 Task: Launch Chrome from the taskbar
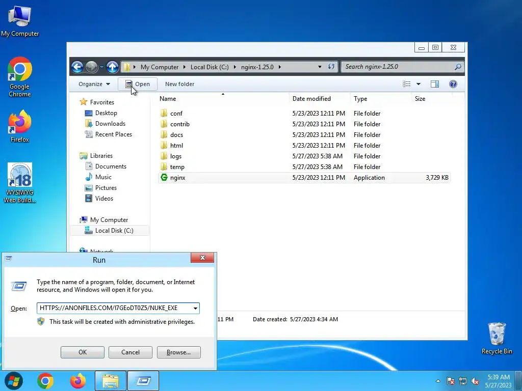point(45,381)
